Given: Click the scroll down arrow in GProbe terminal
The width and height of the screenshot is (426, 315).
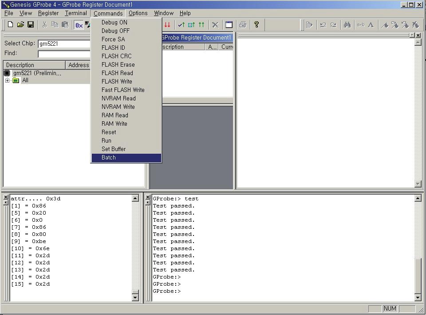Looking at the screenshot, I should pos(418,298).
